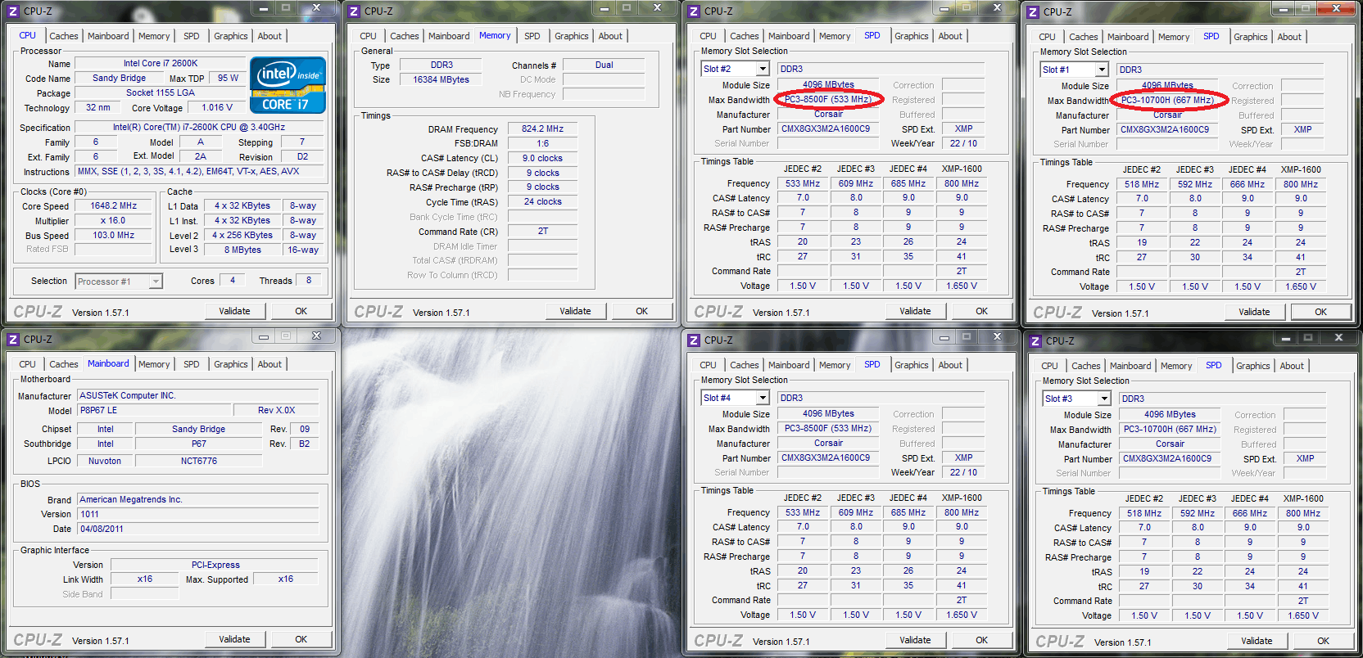Open Mainboard tab in the Processor window

(x=108, y=36)
